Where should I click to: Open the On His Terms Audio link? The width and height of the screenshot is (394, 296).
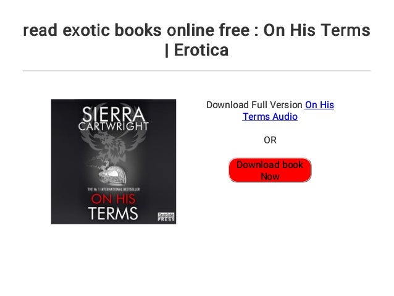288,111
